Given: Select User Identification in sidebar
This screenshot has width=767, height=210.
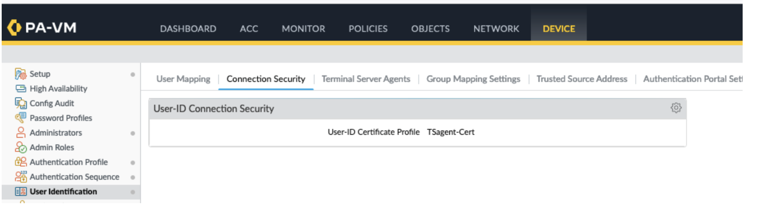Looking at the screenshot, I should (63, 192).
